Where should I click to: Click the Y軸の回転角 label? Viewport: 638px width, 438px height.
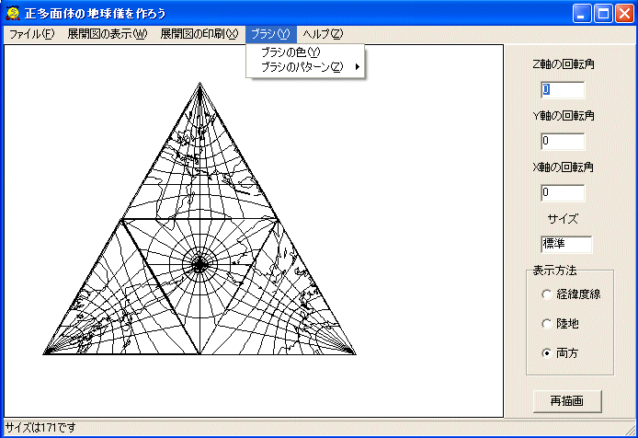(564, 116)
